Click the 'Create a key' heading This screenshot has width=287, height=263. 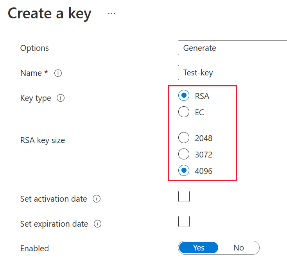pos(50,14)
